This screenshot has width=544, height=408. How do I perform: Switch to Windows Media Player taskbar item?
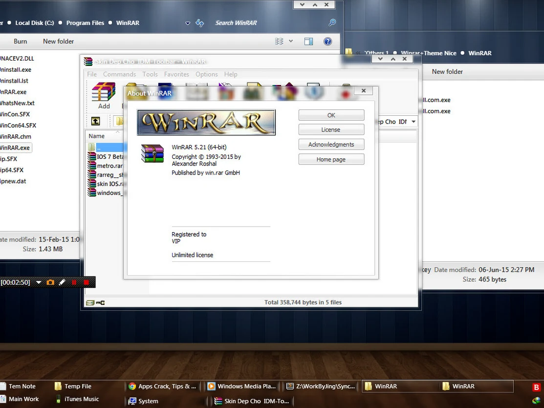pyautogui.click(x=242, y=386)
